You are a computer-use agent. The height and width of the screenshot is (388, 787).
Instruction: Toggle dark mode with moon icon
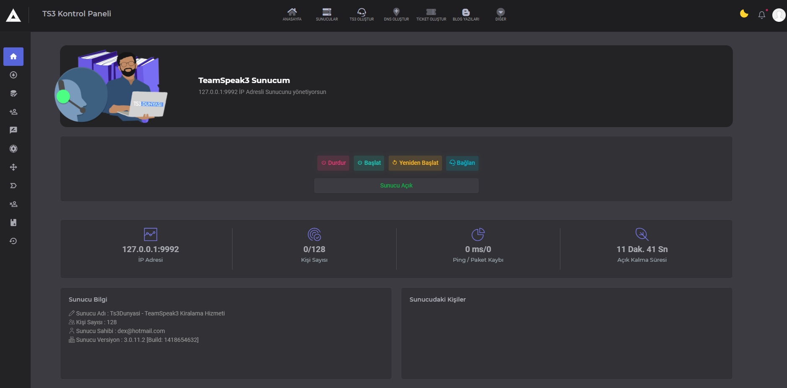pos(744,14)
